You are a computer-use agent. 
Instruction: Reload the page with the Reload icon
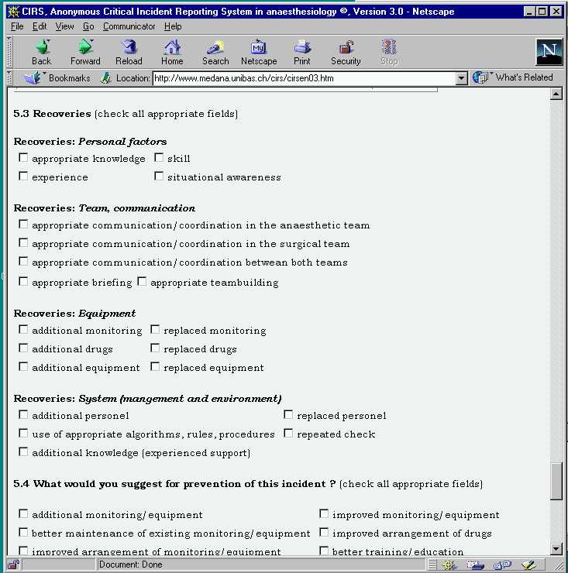(129, 53)
